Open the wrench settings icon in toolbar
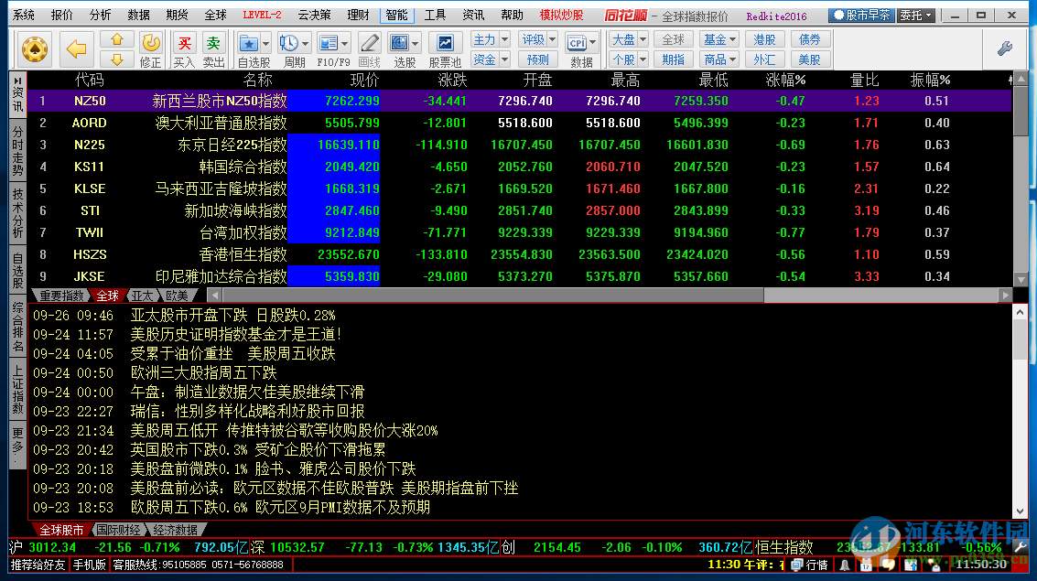 1004,48
